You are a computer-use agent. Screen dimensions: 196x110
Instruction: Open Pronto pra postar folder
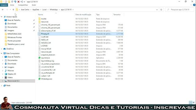pos(14,41)
